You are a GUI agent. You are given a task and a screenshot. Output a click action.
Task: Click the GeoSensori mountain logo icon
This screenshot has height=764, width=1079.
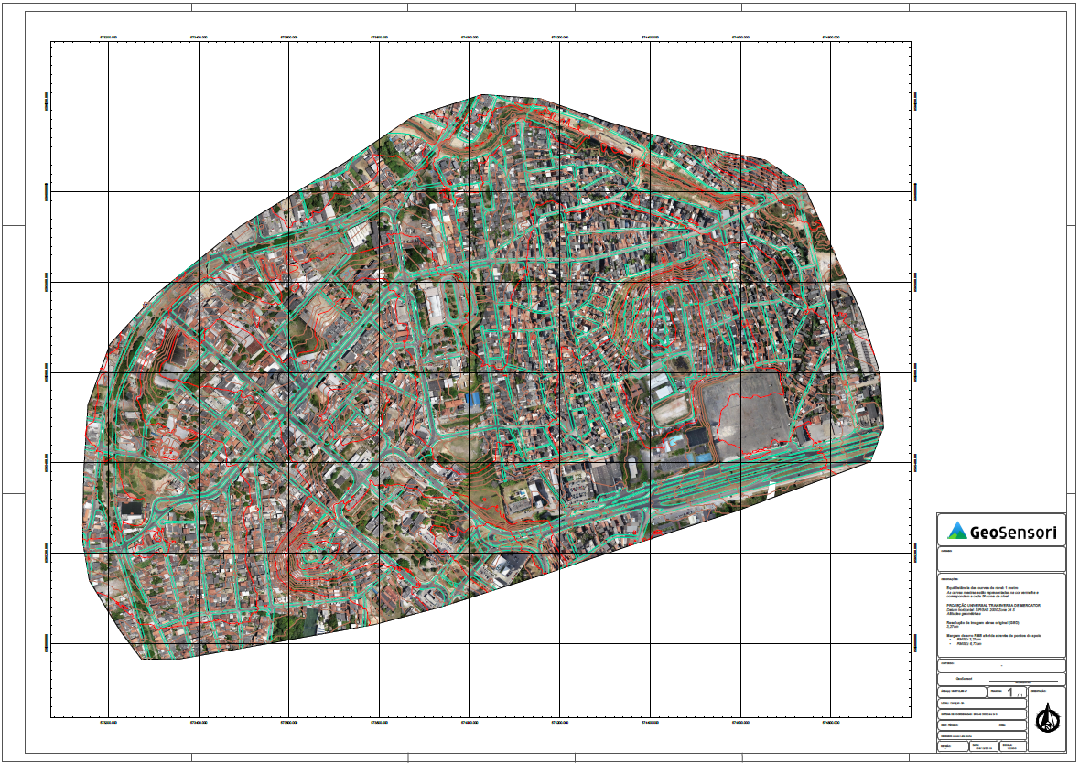pos(956,530)
